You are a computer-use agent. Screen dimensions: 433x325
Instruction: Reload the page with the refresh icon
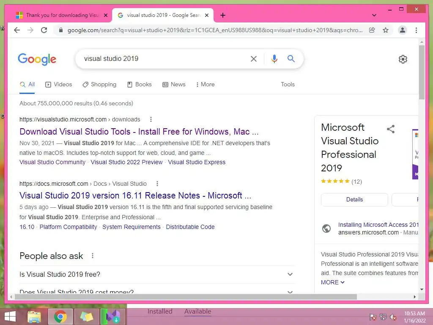pos(44,30)
